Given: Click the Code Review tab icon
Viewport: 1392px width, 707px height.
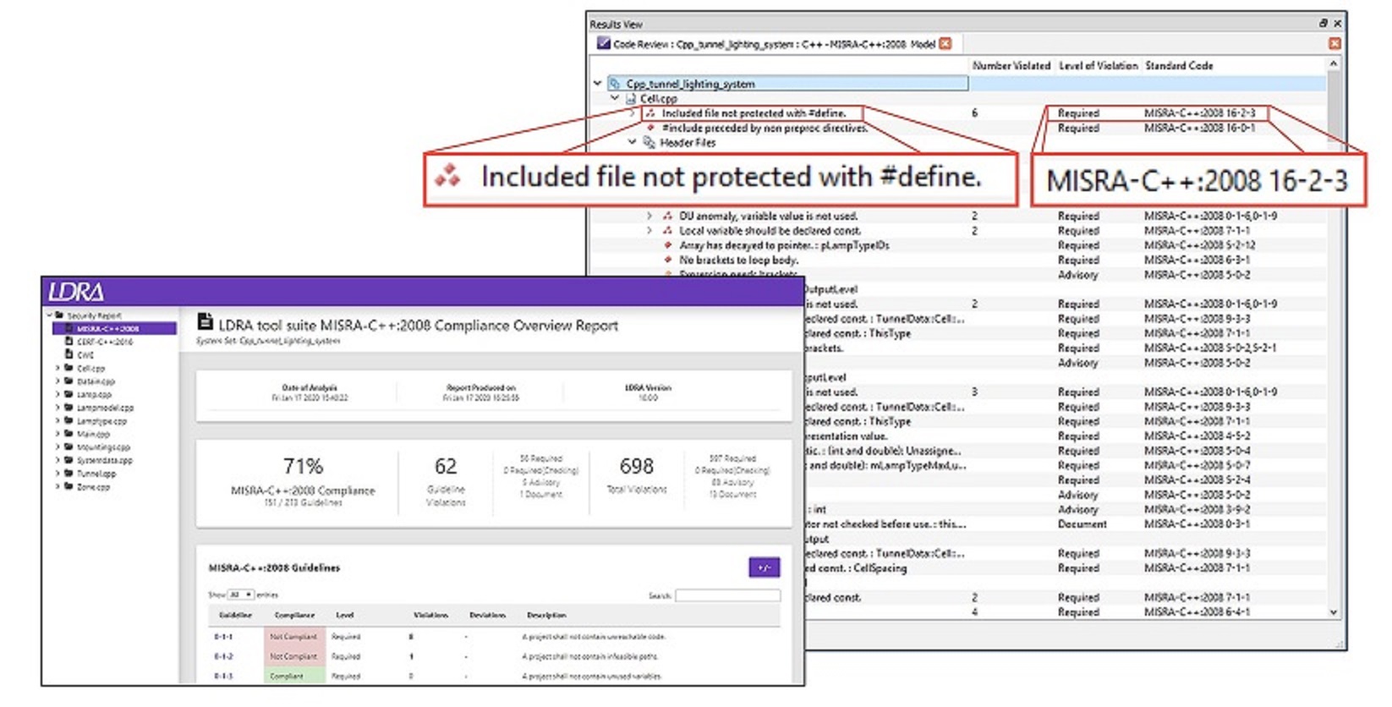Looking at the screenshot, I should (x=603, y=43).
